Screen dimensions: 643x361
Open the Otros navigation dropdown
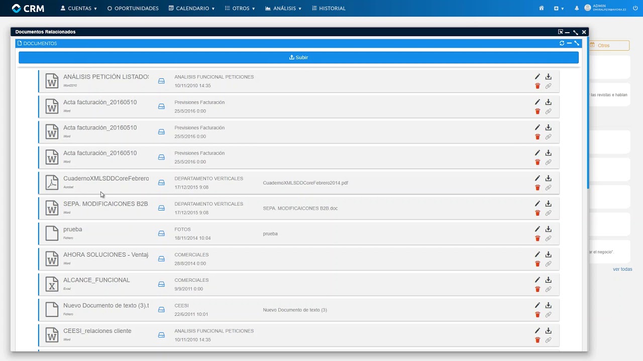click(x=240, y=9)
